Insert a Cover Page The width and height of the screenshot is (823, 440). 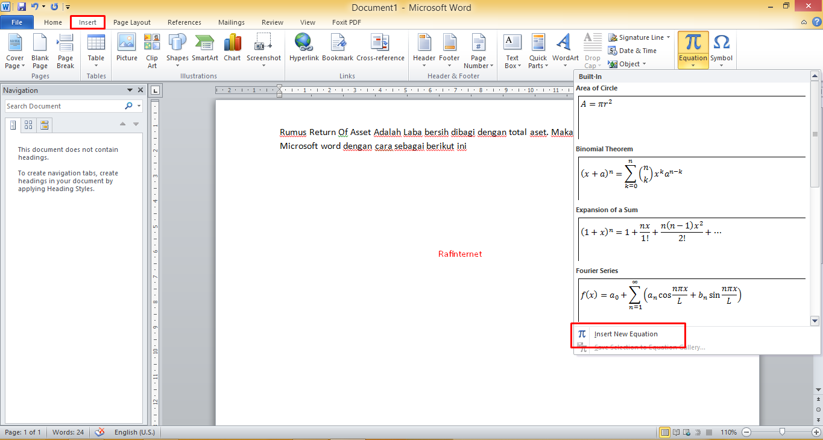click(14, 51)
